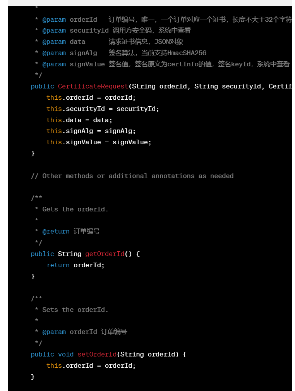Click the 'Other methods or additional annotations' comment

click(x=132, y=176)
